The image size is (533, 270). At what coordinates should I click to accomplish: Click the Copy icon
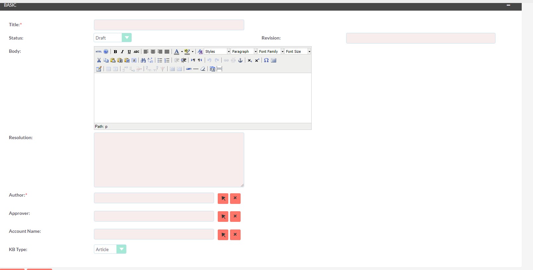click(106, 60)
